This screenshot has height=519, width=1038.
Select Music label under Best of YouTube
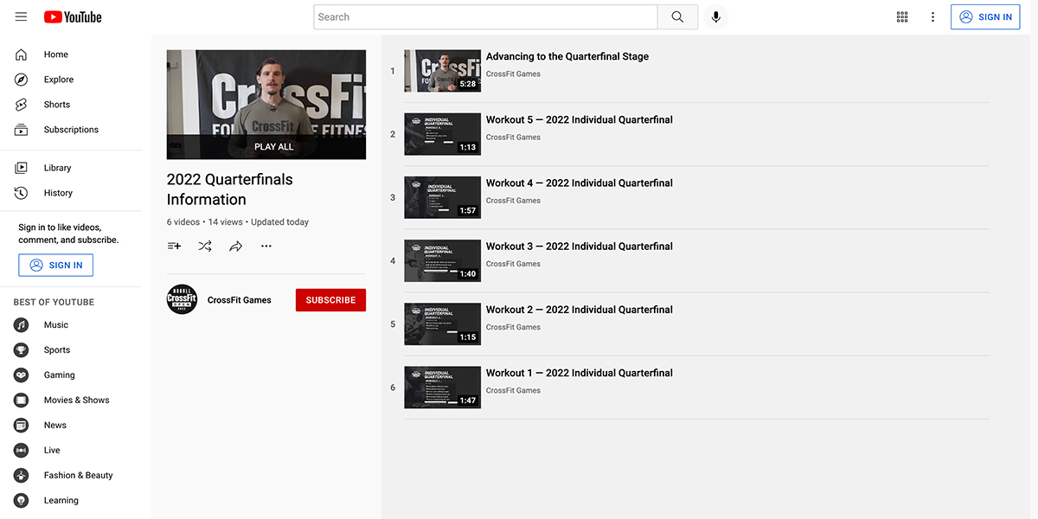point(56,325)
